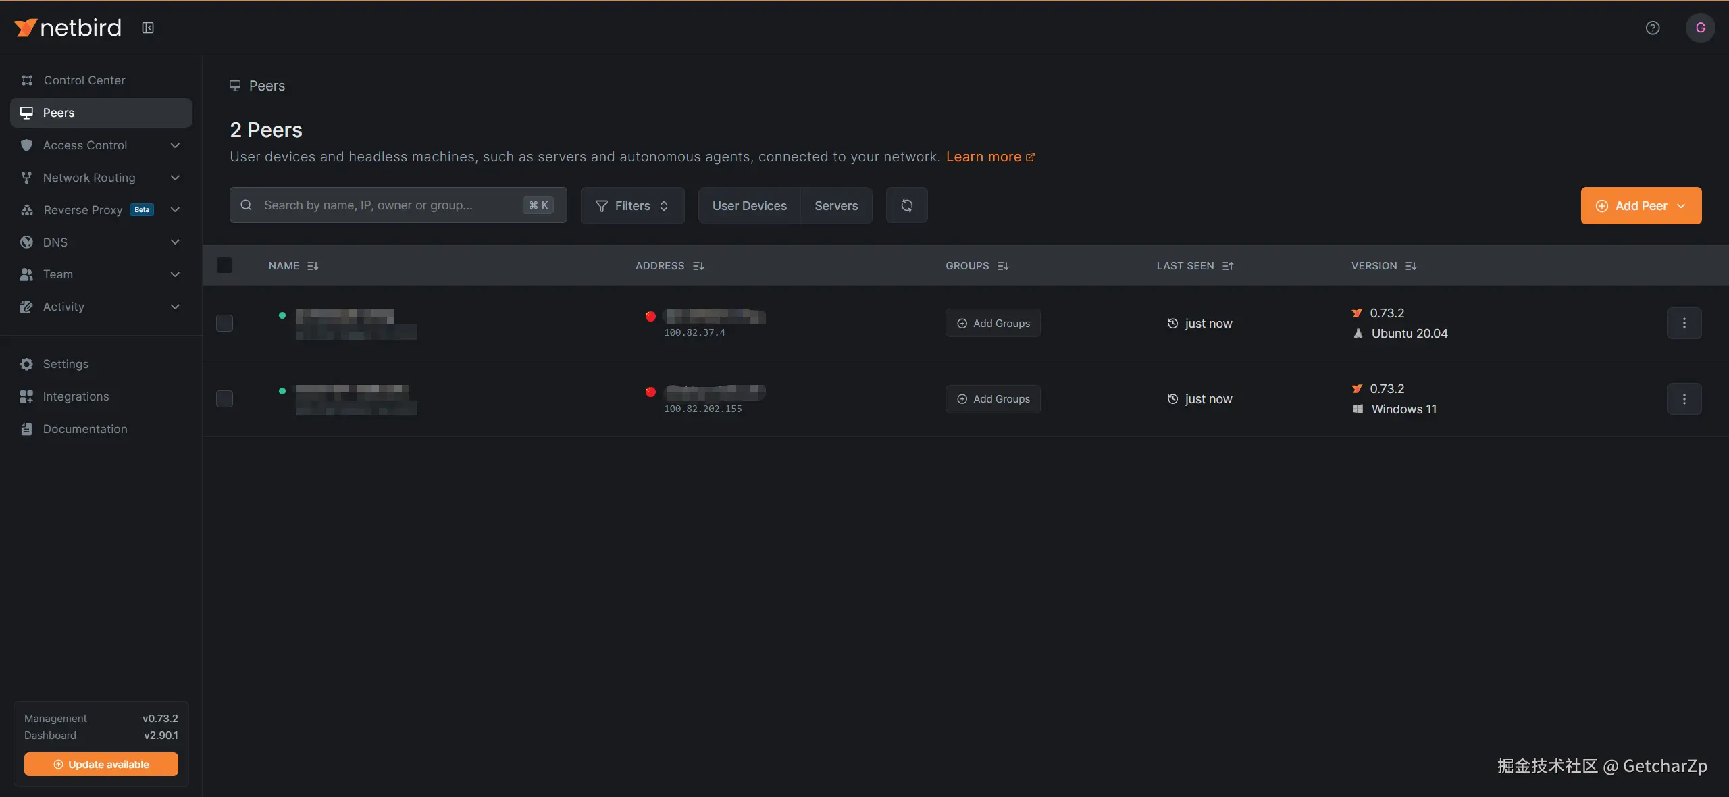The height and width of the screenshot is (797, 1729).
Task: Open the Documentation link in sidebar
Action: [x=101, y=429]
